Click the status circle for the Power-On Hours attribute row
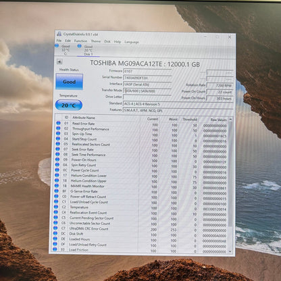281x281 pixels. tap(57, 159)
